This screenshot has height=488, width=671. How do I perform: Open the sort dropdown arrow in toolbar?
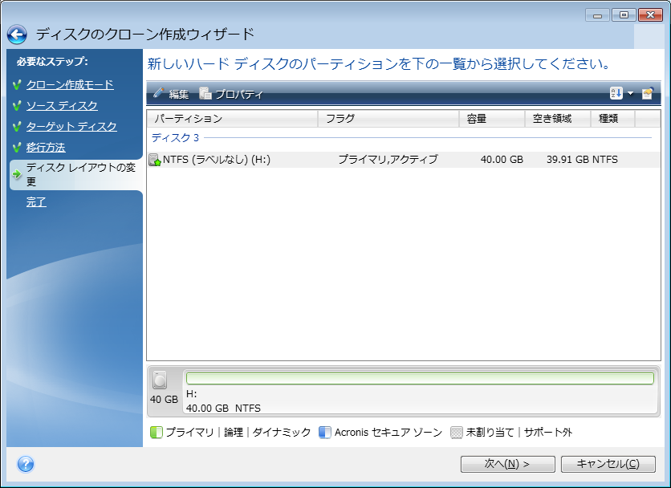pyautogui.click(x=630, y=94)
